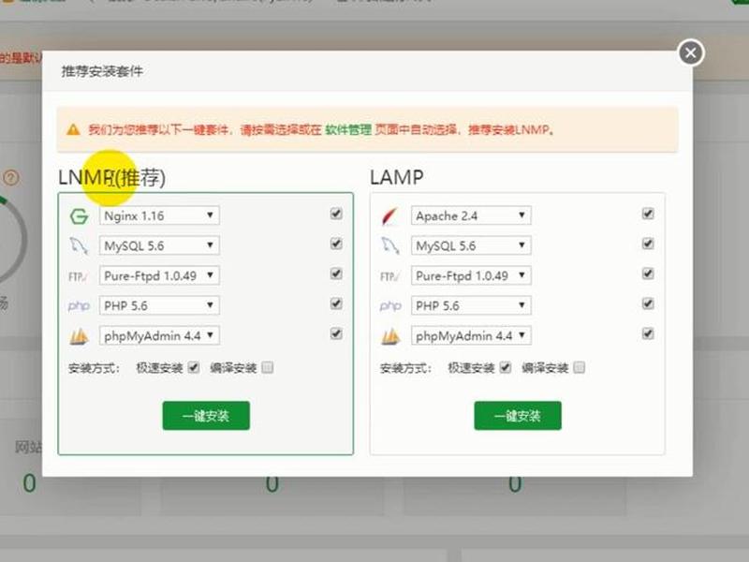
Task: Click the LAMP heading
Action: (396, 177)
